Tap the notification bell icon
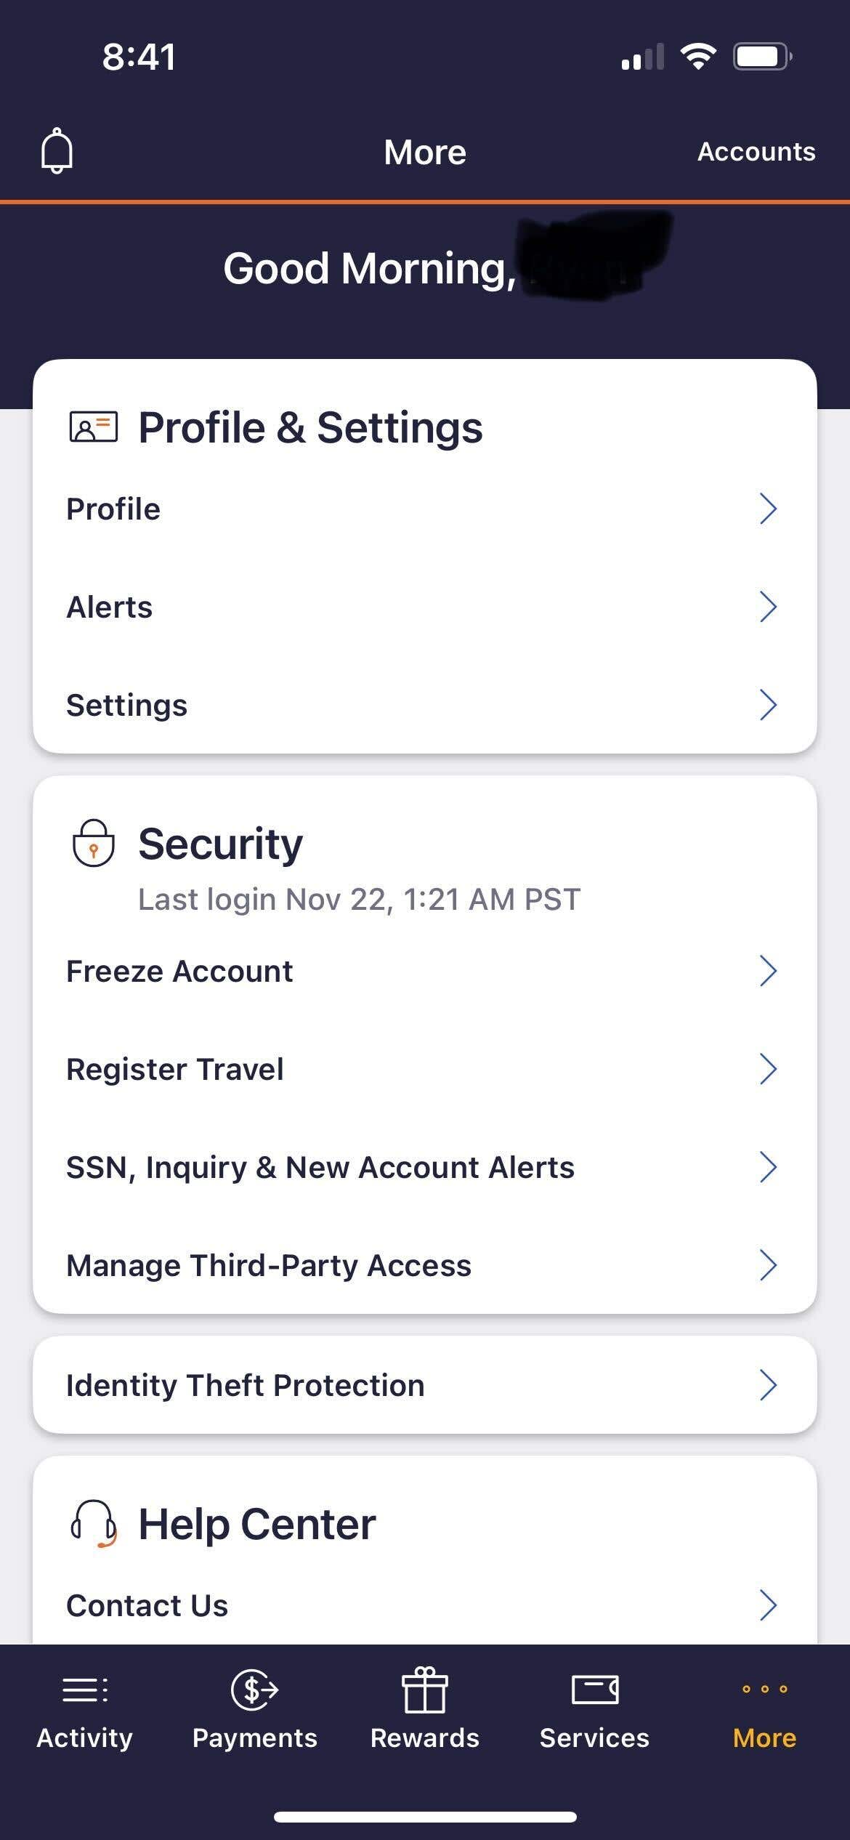 pyautogui.click(x=57, y=151)
